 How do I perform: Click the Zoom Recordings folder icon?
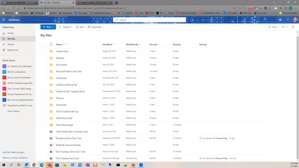coord(51,125)
